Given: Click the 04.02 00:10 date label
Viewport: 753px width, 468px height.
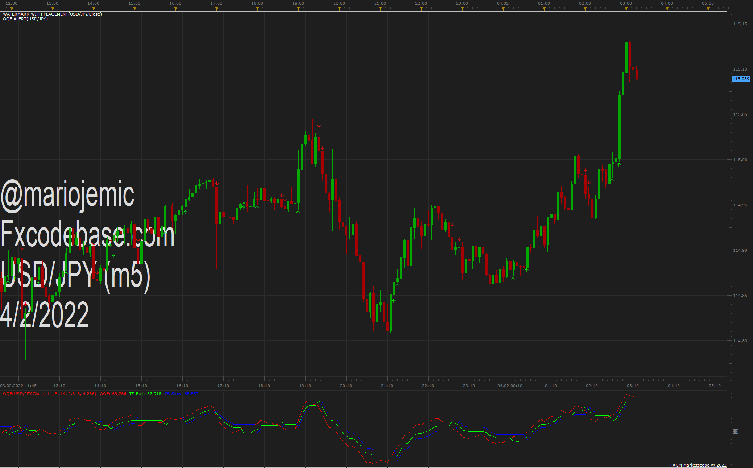Looking at the screenshot, I should (510, 386).
